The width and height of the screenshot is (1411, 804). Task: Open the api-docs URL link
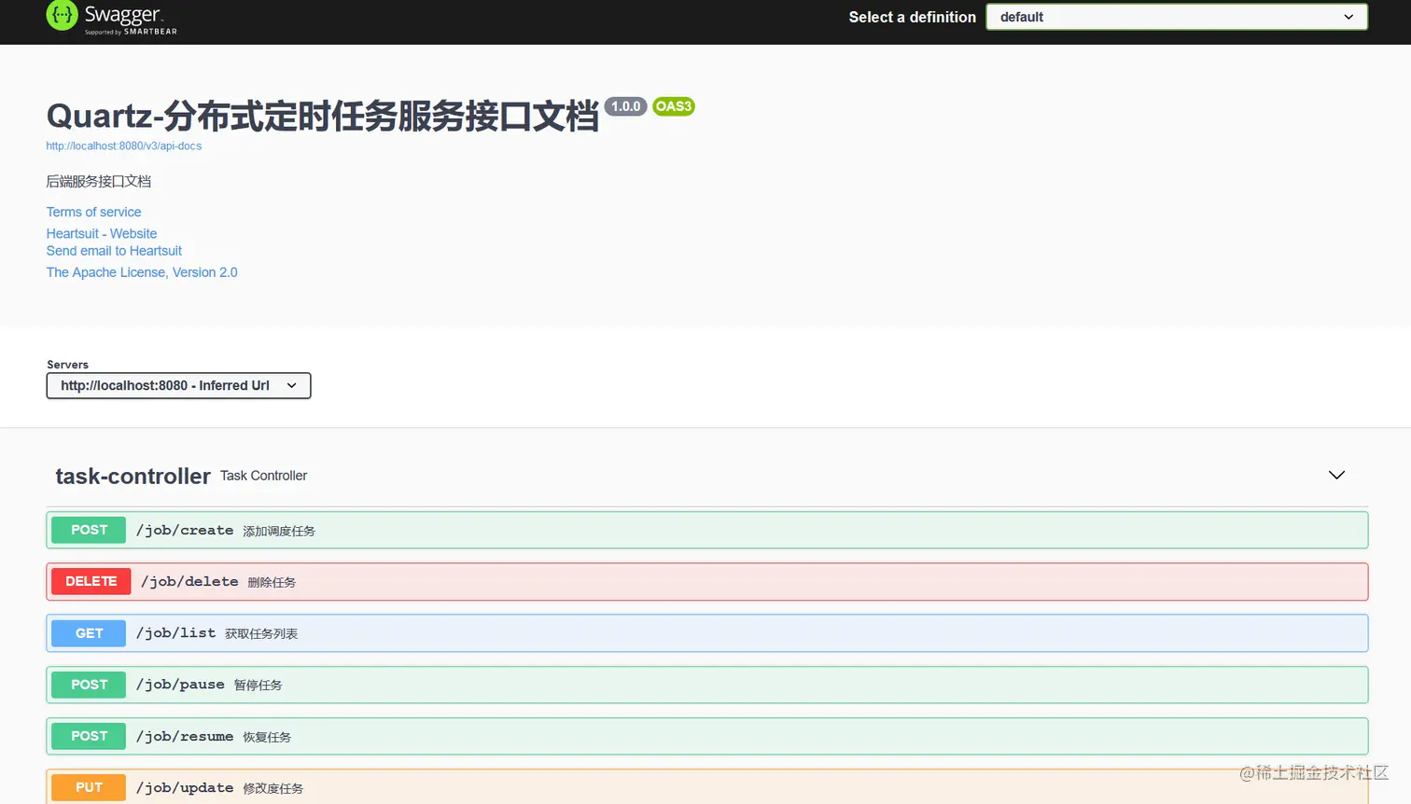click(x=124, y=146)
